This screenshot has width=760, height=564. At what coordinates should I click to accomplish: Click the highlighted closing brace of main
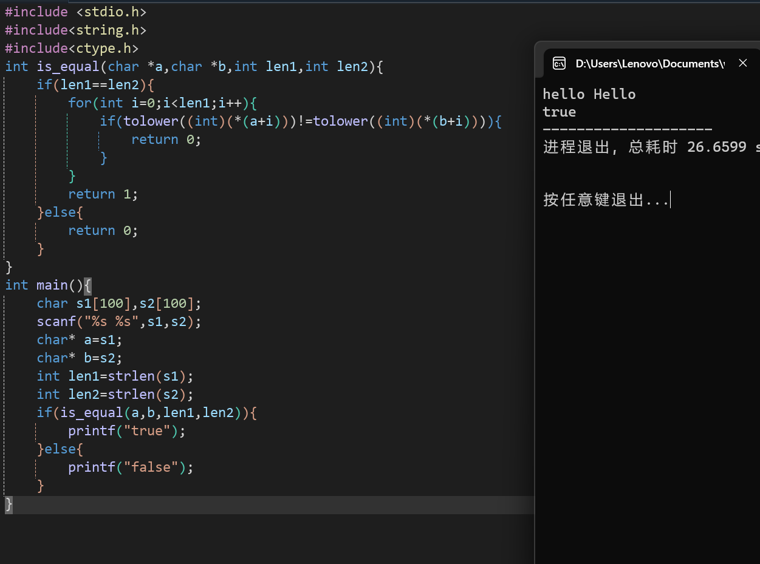click(x=9, y=504)
